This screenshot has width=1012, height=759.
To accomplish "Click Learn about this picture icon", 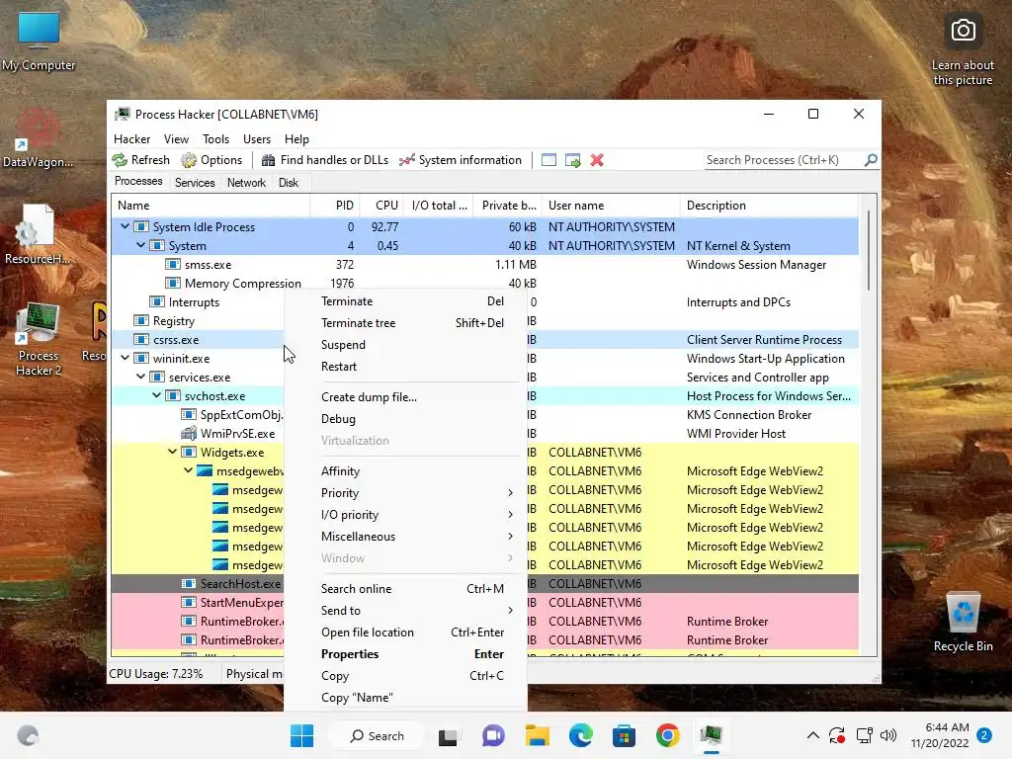I will [963, 50].
